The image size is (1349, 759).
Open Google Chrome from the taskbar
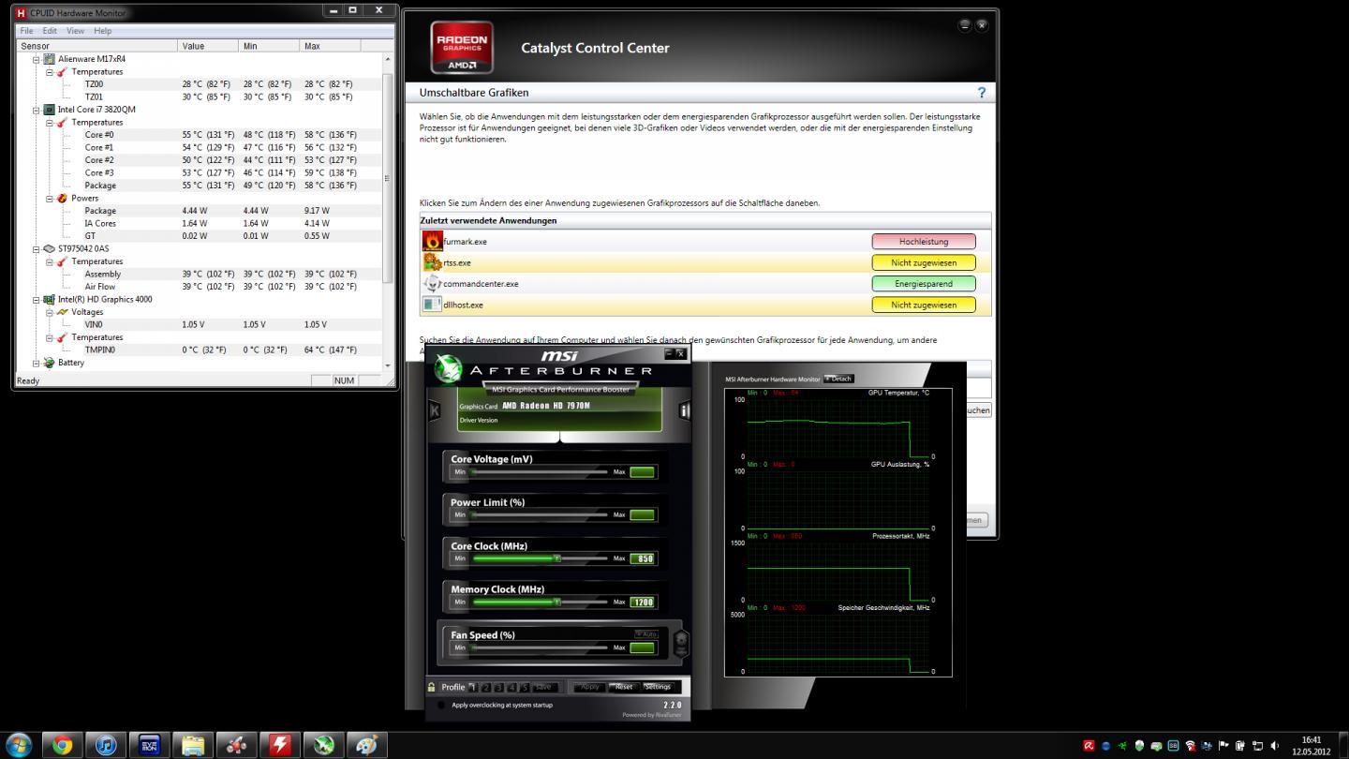click(63, 745)
